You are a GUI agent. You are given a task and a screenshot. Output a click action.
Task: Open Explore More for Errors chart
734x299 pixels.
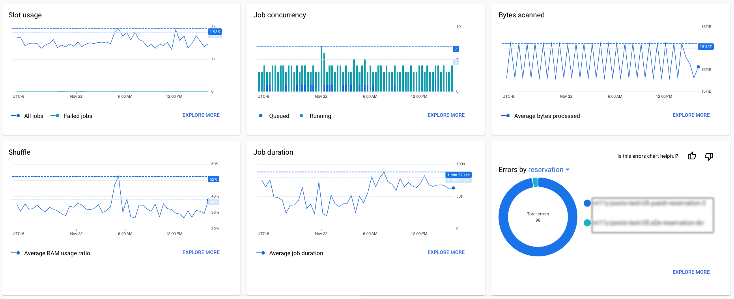pos(691,272)
